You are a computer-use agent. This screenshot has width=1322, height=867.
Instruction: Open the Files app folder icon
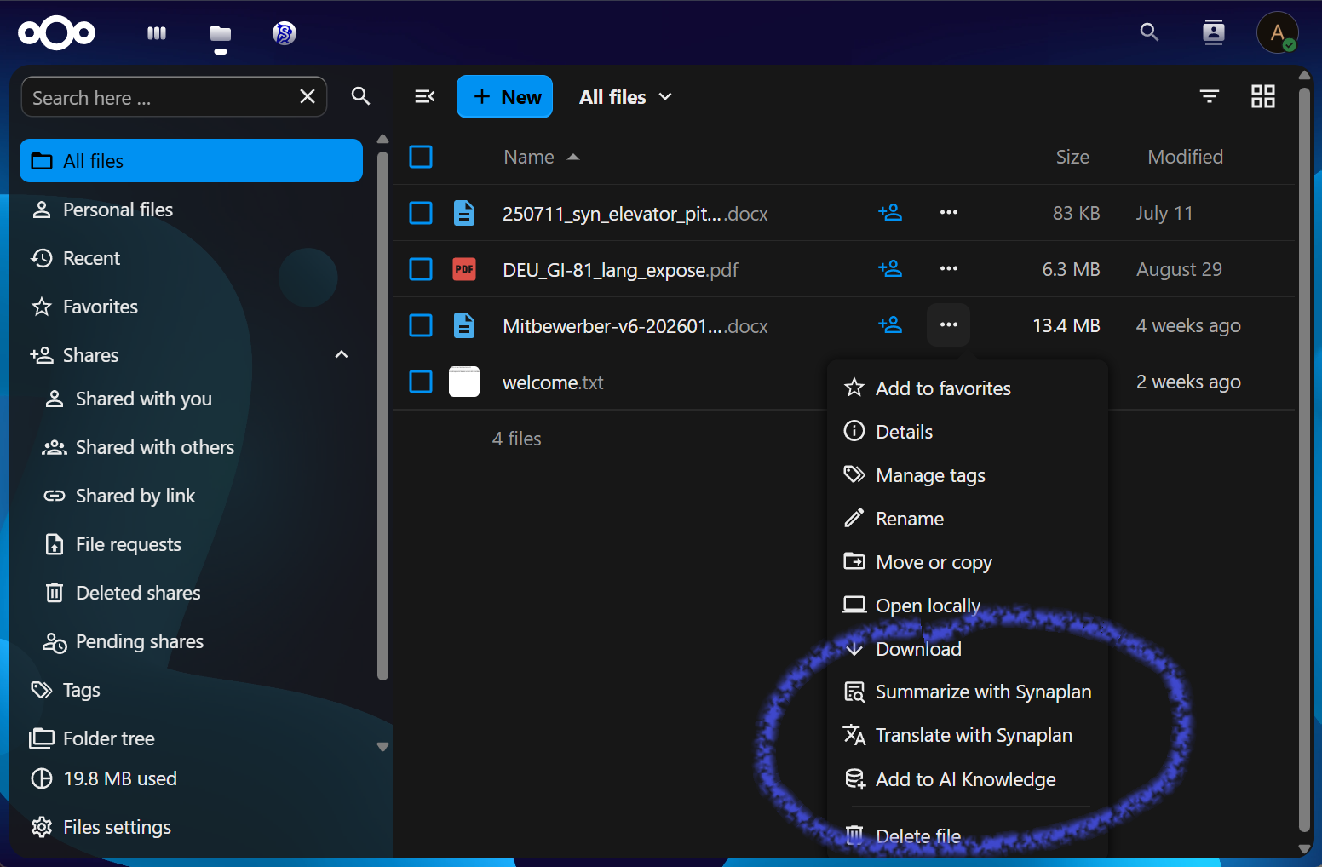(x=221, y=33)
